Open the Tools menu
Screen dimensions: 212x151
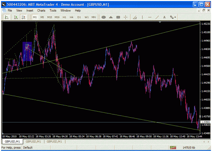[53, 11]
